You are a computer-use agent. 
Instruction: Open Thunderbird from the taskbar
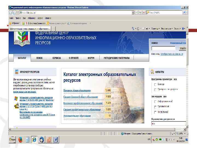tap(42, 140)
